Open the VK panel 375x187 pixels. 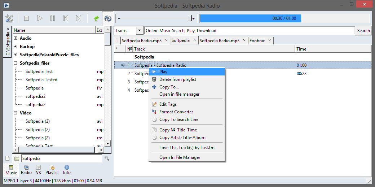[39, 170]
